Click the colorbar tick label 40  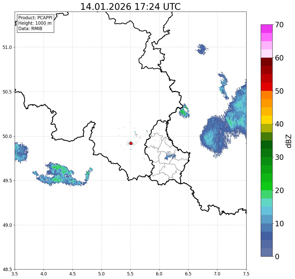pyautogui.click(x=279, y=124)
